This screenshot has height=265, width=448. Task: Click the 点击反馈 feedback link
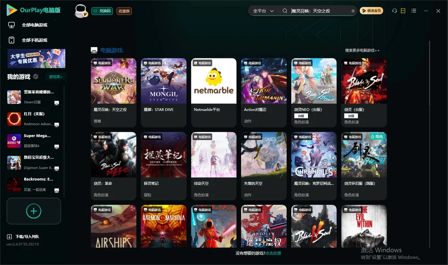coord(273,253)
